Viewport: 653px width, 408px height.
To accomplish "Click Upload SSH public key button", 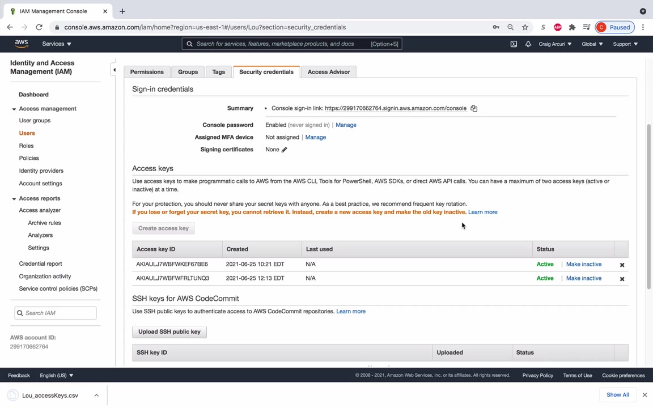I will coord(169,331).
